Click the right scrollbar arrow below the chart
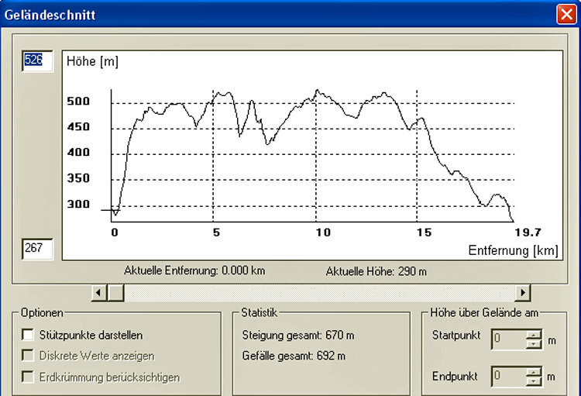581x396 pixels. 524,292
